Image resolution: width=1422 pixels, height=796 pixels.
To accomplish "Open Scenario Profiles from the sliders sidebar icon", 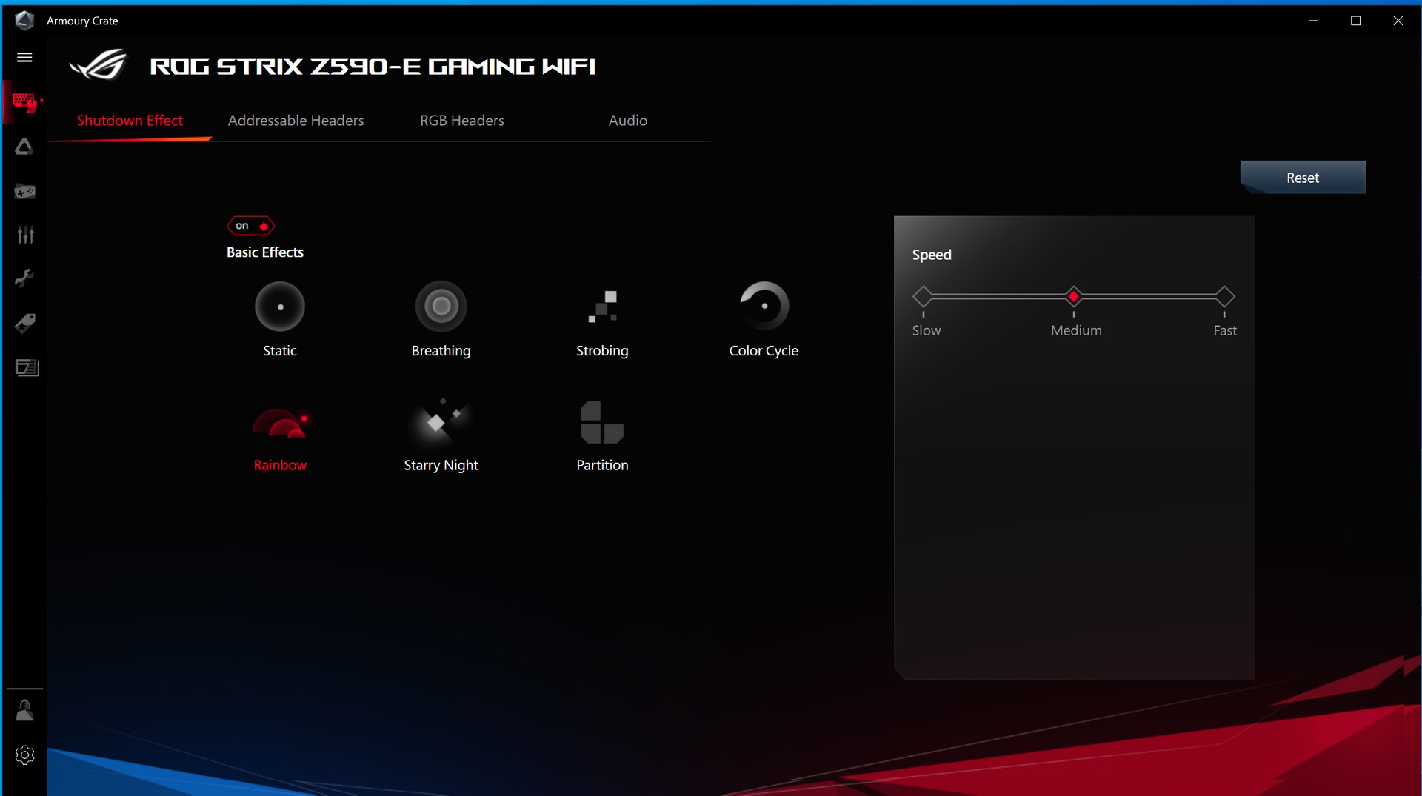I will click(x=25, y=235).
